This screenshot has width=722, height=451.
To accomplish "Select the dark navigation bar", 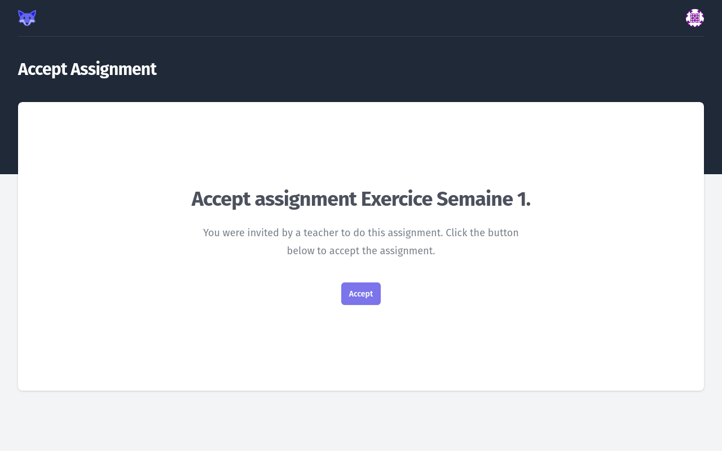I will click(x=361, y=17).
